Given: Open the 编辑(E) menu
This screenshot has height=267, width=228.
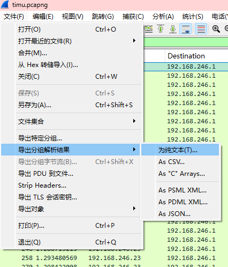Looking at the screenshot, I should pyautogui.click(x=43, y=17).
